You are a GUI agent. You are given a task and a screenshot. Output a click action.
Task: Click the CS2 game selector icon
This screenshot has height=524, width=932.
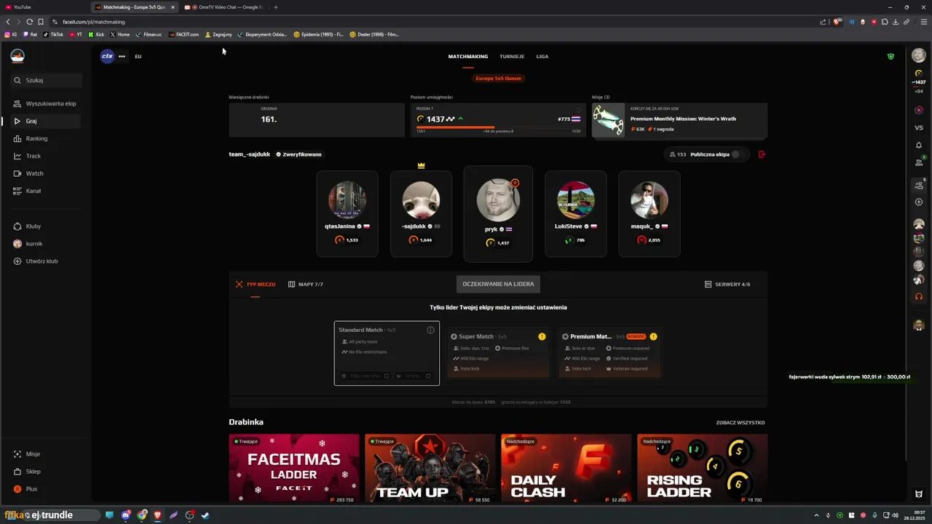coord(107,56)
